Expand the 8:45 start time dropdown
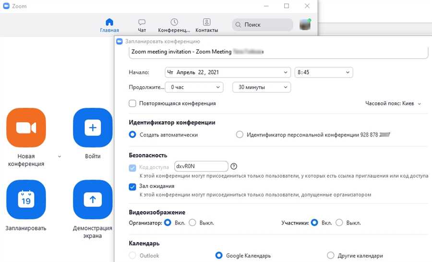432x262 pixels. pyautogui.click(x=324, y=72)
